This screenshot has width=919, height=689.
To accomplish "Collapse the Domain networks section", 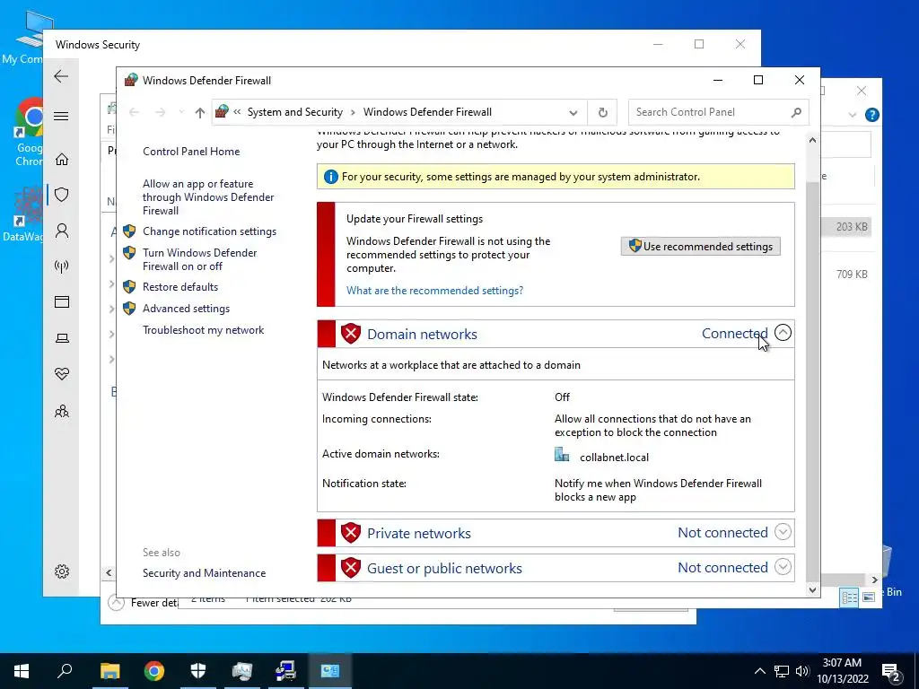I will coord(783,333).
